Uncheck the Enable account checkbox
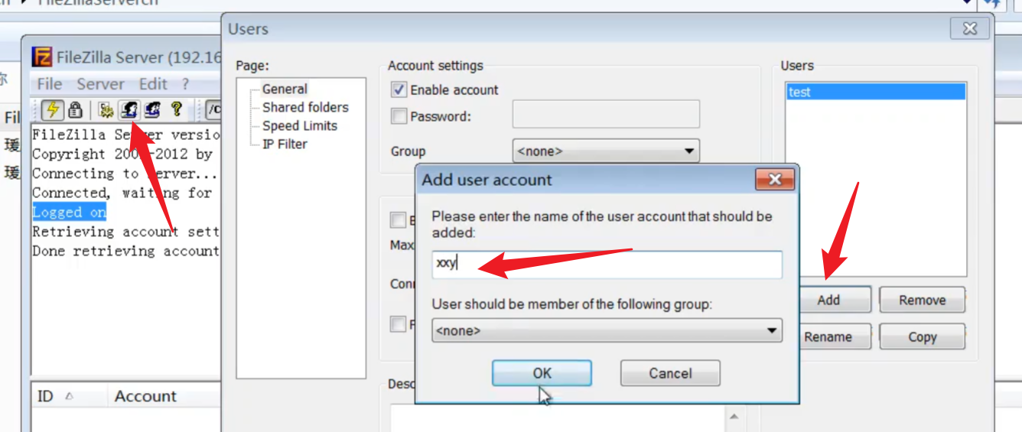1022x432 pixels. 399,90
